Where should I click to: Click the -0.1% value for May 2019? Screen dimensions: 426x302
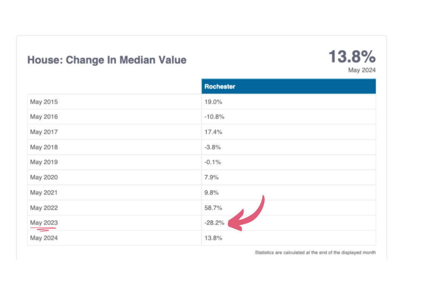213,162
